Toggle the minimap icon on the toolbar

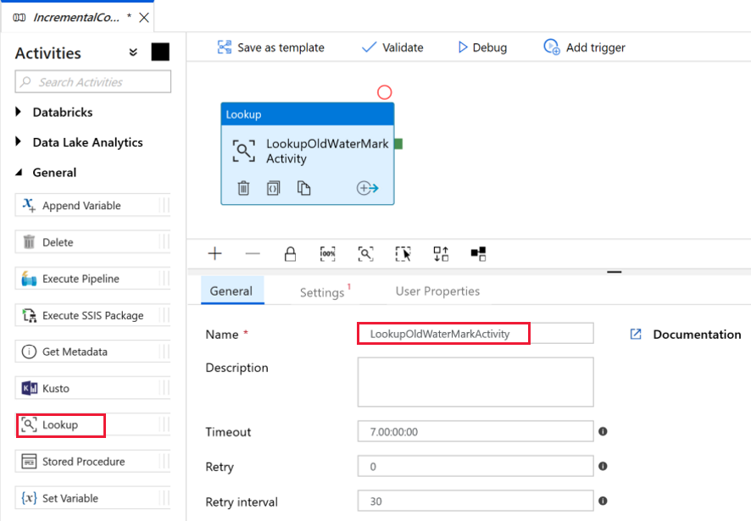pos(477,252)
